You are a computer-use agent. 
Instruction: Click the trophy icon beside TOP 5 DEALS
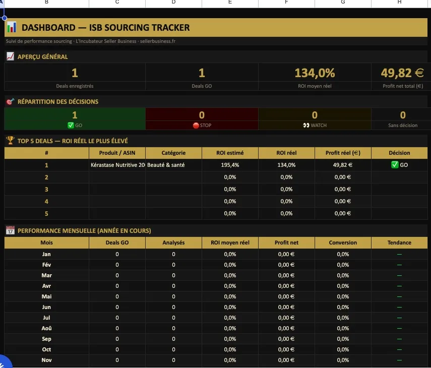(10, 141)
